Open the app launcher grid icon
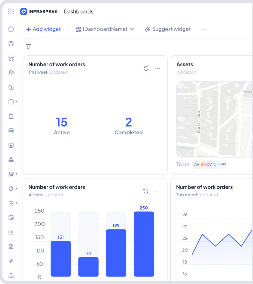Image resolution: width=253 pixels, height=284 pixels. pos(11,11)
